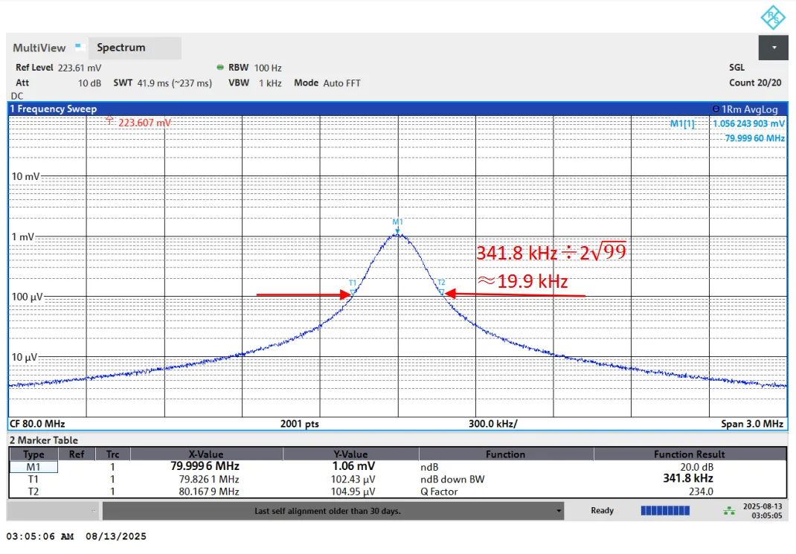Image resolution: width=796 pixels, height=554 pixels.
Task: Switch to the MultiView tab
Action: [39, 48]
